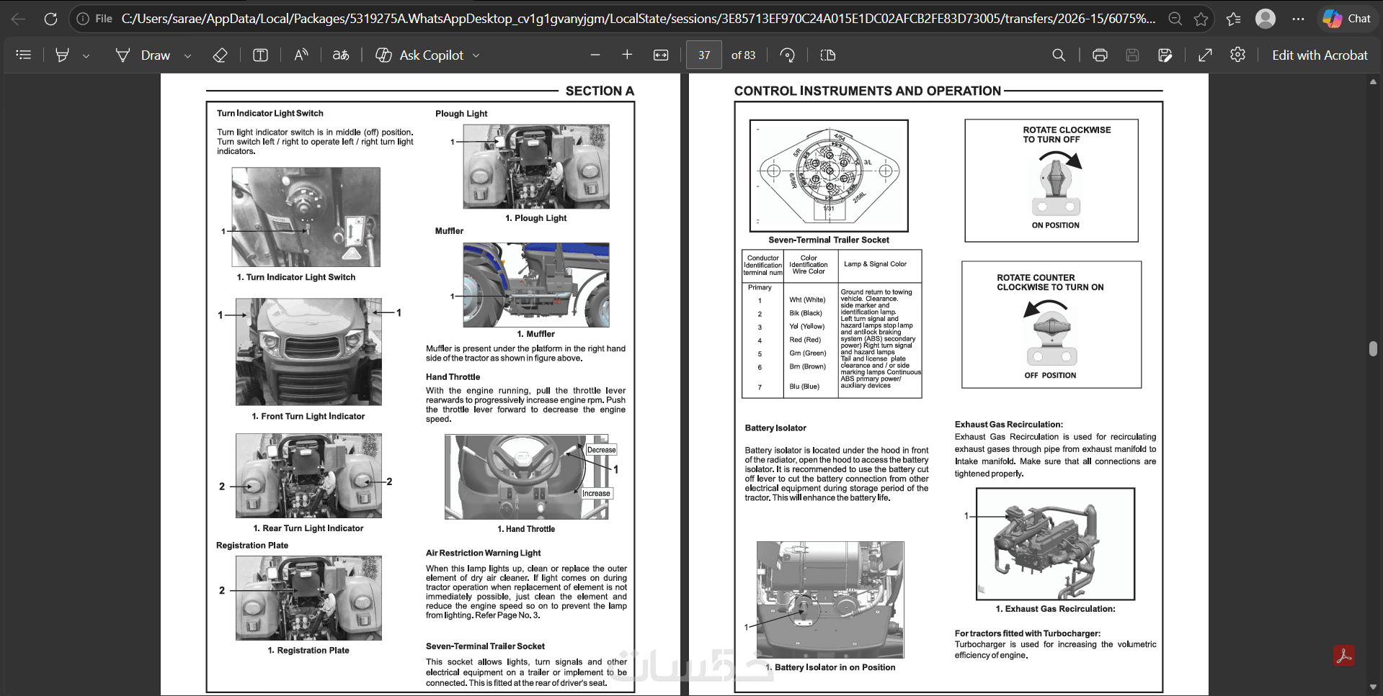
Task: Click 'Exhaust Gas Recirculation:' heading above paragraph
Action: [1009, 425]
